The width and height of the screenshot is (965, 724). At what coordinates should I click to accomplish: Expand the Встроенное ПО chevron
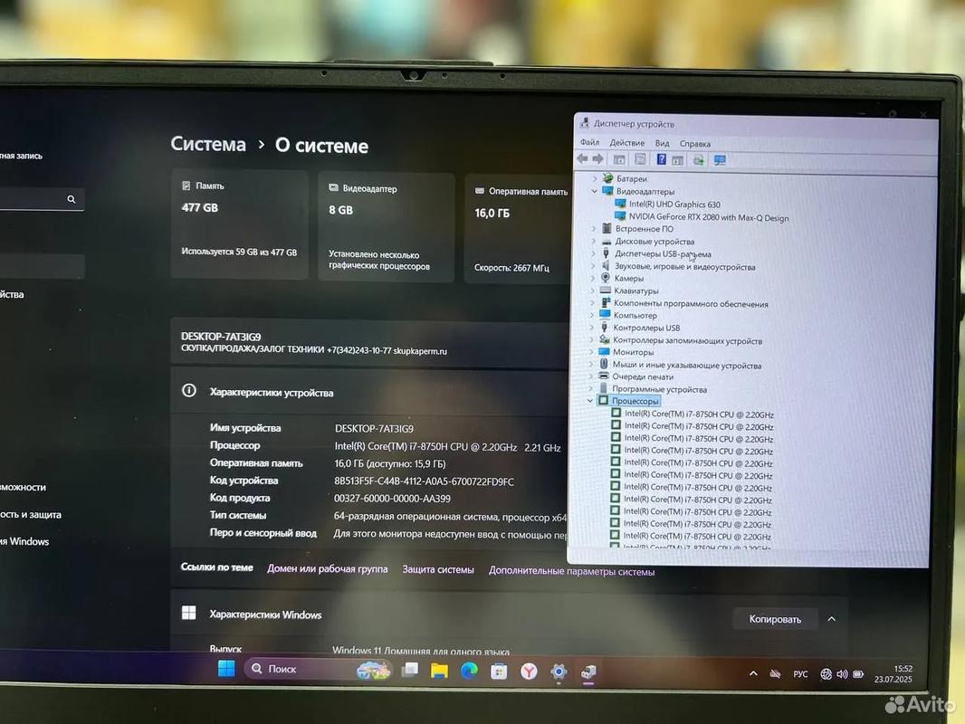[594, 228]
